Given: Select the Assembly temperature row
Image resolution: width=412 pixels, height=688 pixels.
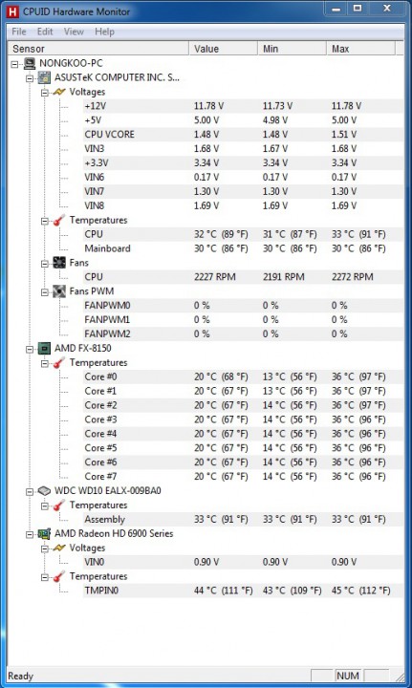Looking at the screenshot, I should [244, 519].
